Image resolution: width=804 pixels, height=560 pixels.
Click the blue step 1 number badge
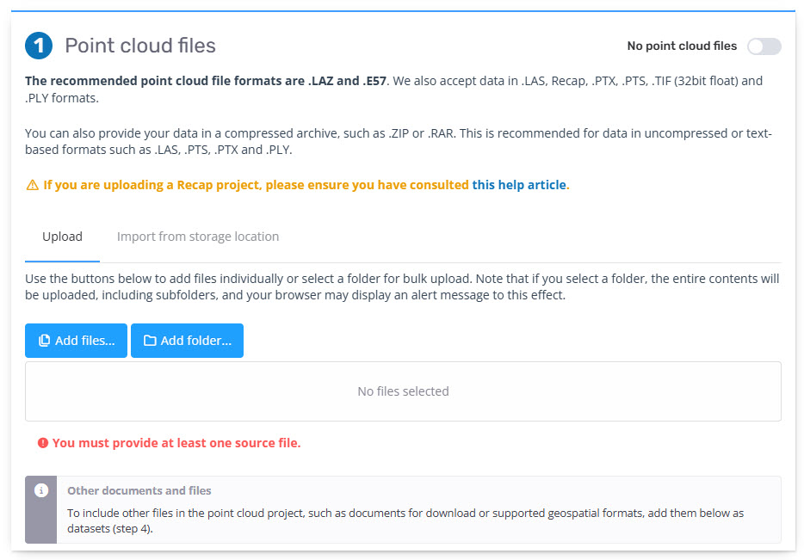[x=39, y=46]
